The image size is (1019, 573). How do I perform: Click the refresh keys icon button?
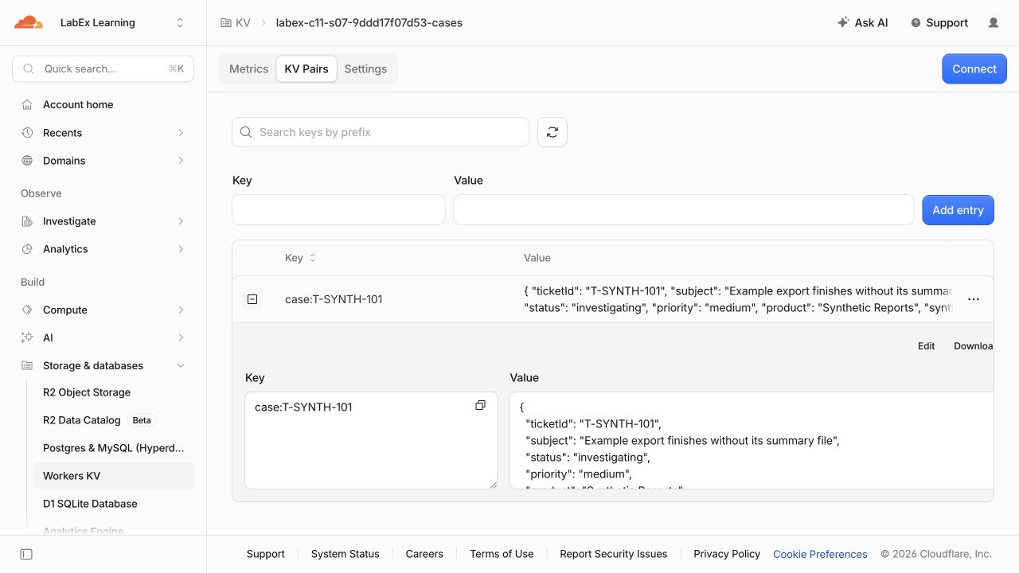point(552,132)
